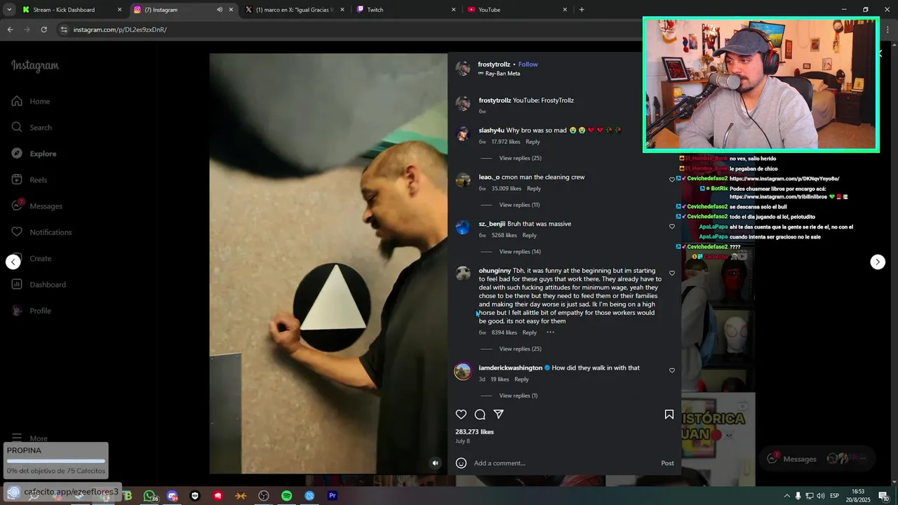Open Premiere Pro from the taskbar
The height and width of the screenshot is (505, 898).
pyautogui.click(x=333, y=496)
